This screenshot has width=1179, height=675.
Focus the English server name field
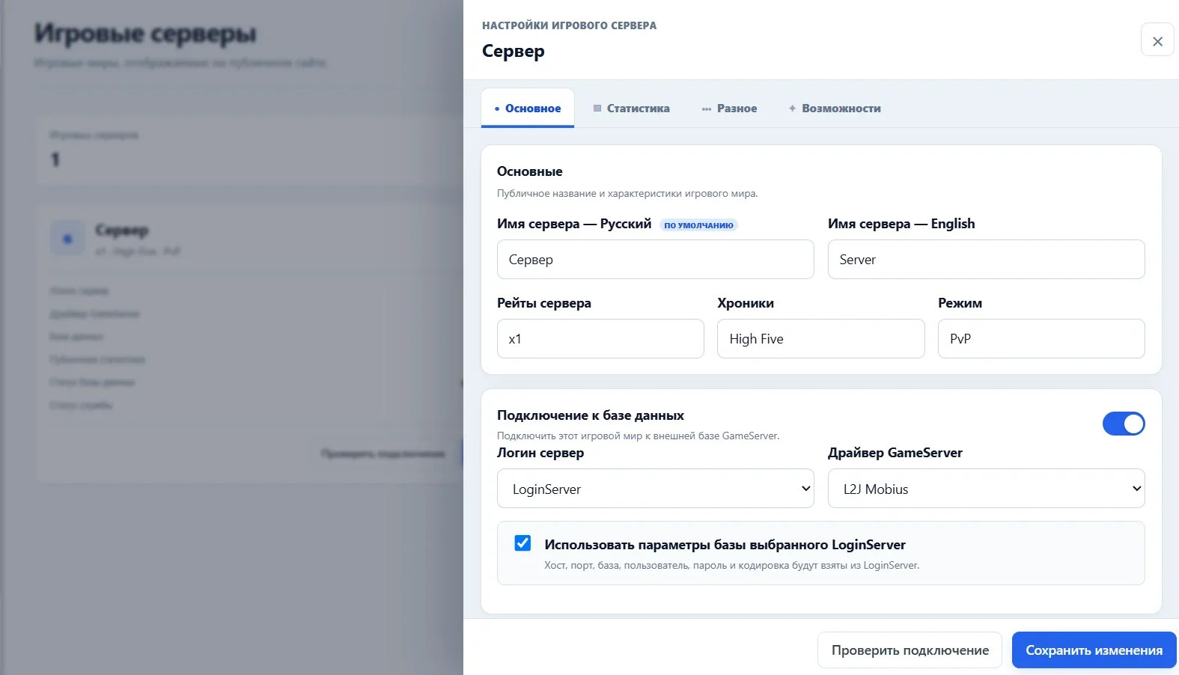click(986, 260)
